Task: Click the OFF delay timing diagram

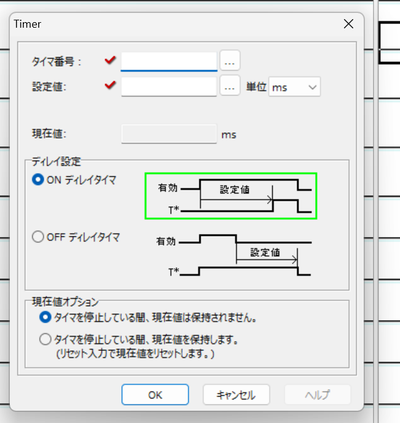Action: coord(233,255)
